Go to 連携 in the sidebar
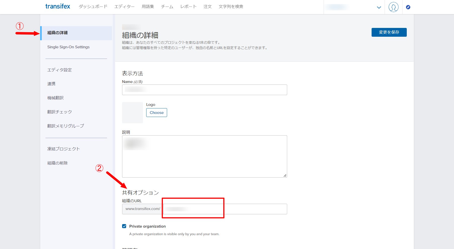Viewport: 454px width, 249px height. [x=51, y=84]
